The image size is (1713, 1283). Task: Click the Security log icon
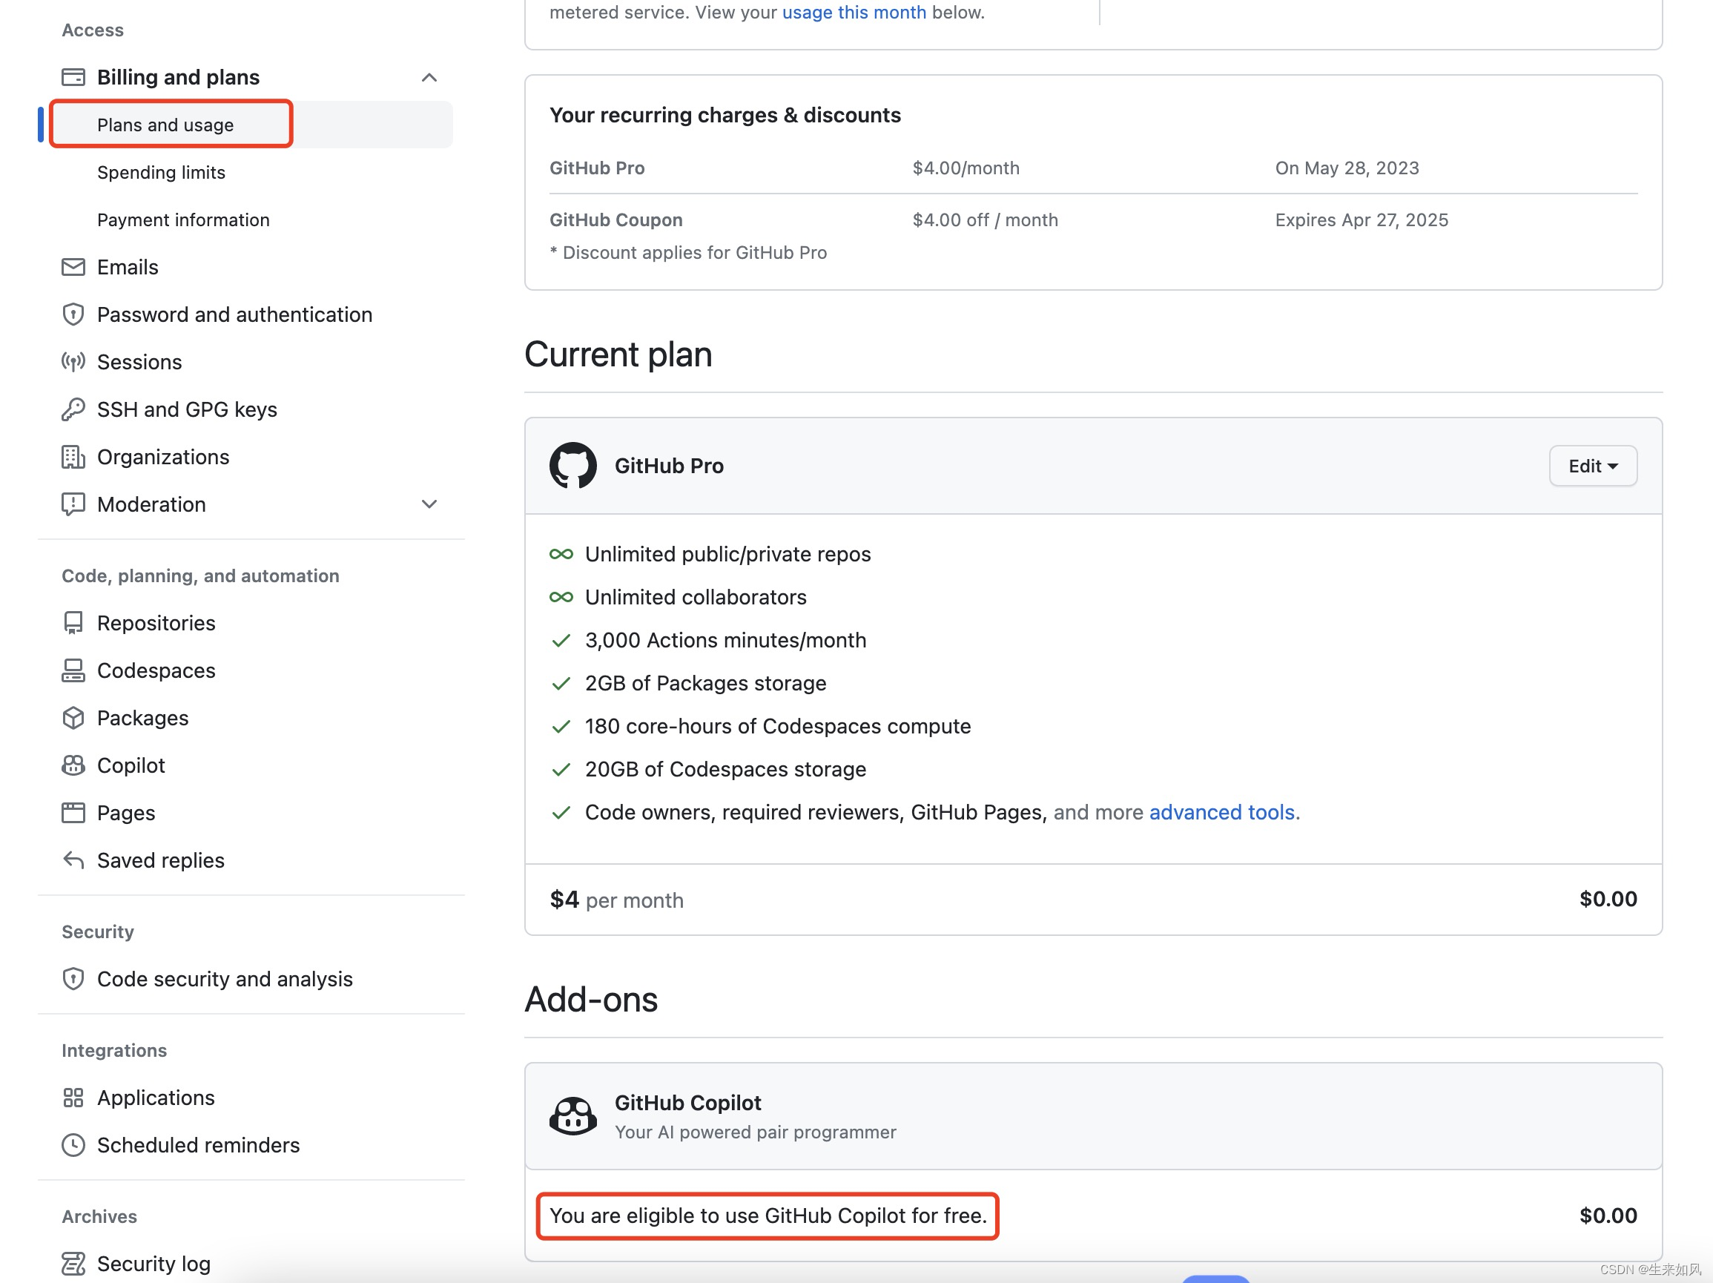point(73,1263)
